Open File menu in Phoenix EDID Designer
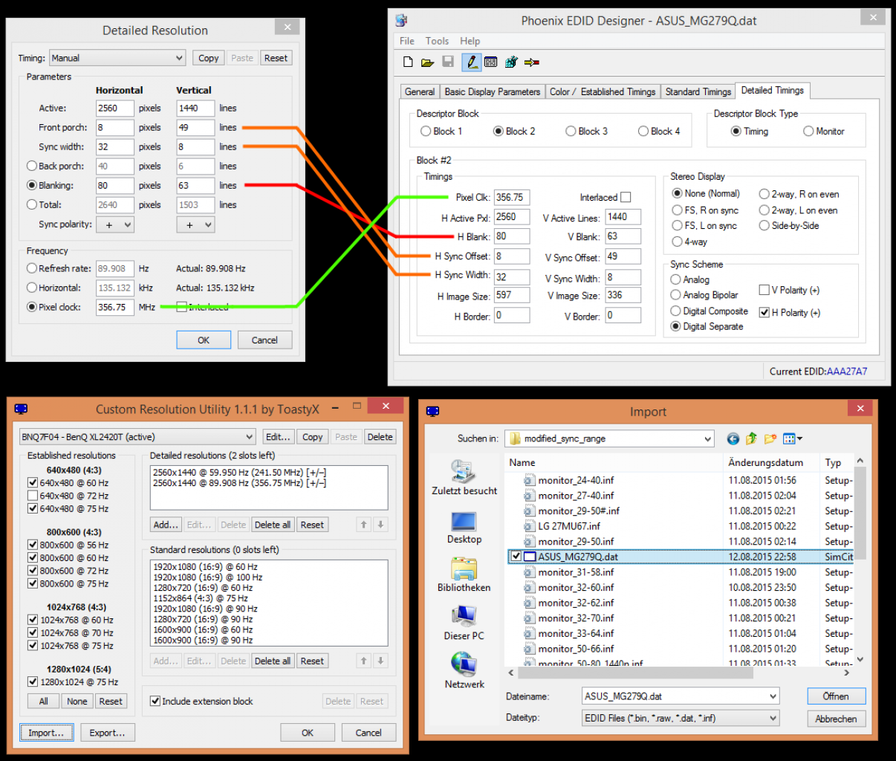 pos(407,41)
